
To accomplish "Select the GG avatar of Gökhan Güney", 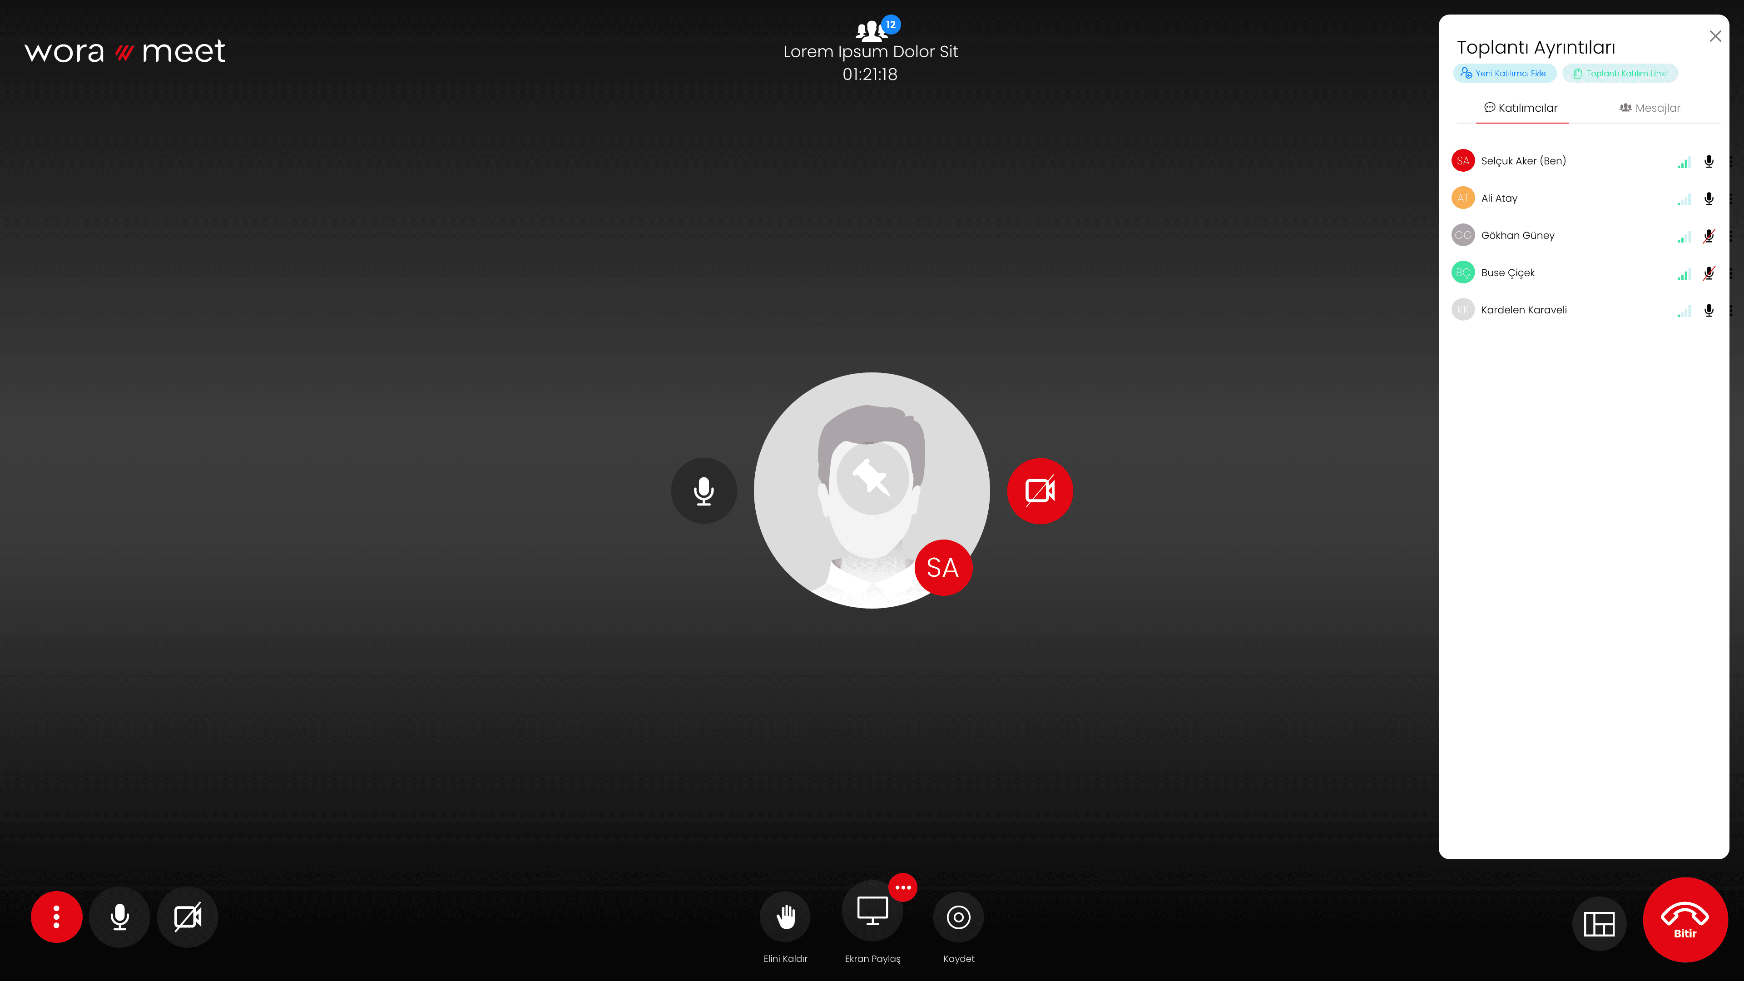I will click(x=1463, y=235).
